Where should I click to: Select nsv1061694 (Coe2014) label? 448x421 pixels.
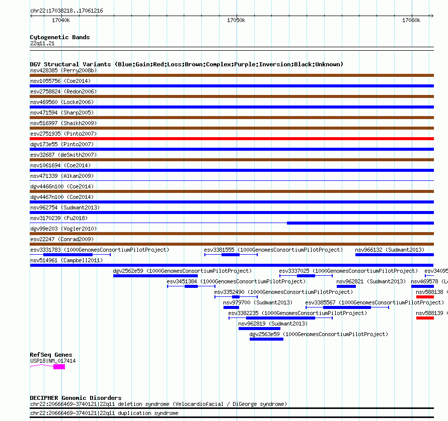pyautogui.click(x=60, y=165)
